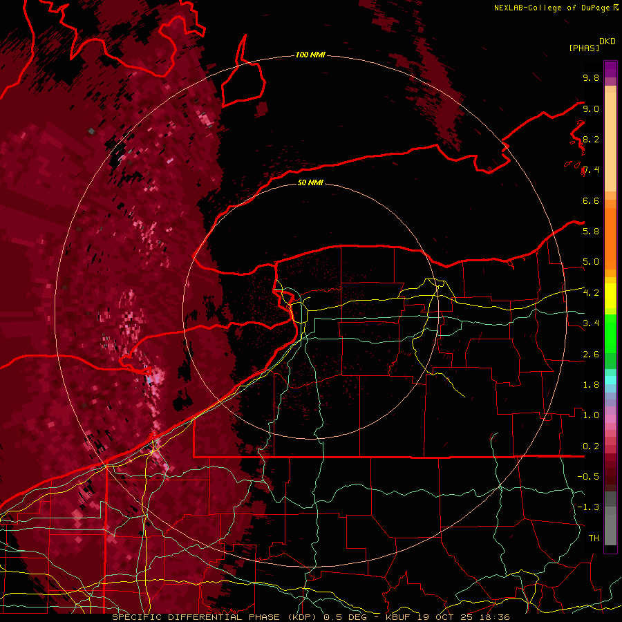Pick the bright yellow band of the color scale
The image size is (622, 622).
[x=610, y=296]
